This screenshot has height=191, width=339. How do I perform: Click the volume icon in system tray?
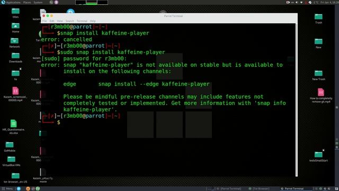tap(297, 2)
